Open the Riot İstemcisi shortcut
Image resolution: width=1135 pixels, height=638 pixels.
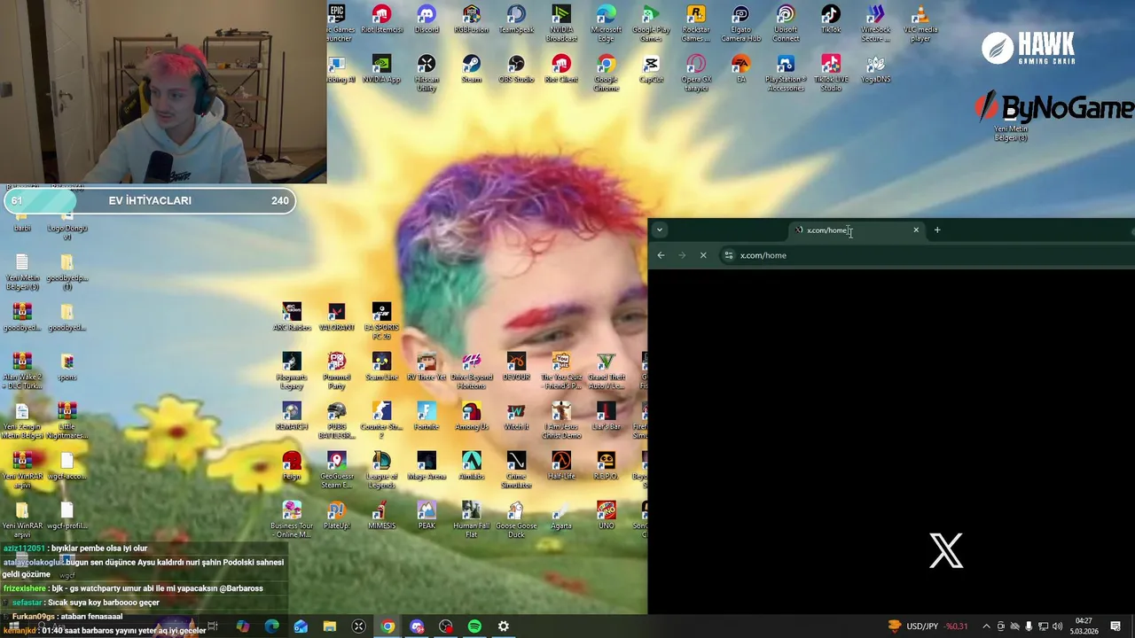381,20
